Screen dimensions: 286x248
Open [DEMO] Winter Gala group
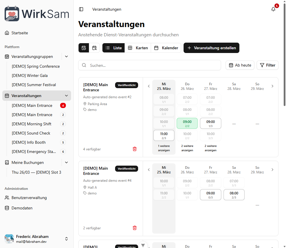tap(30, 75)
